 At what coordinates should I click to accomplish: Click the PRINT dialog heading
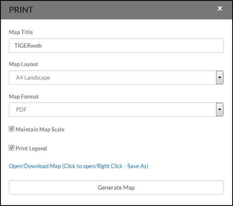click(21, 10)
